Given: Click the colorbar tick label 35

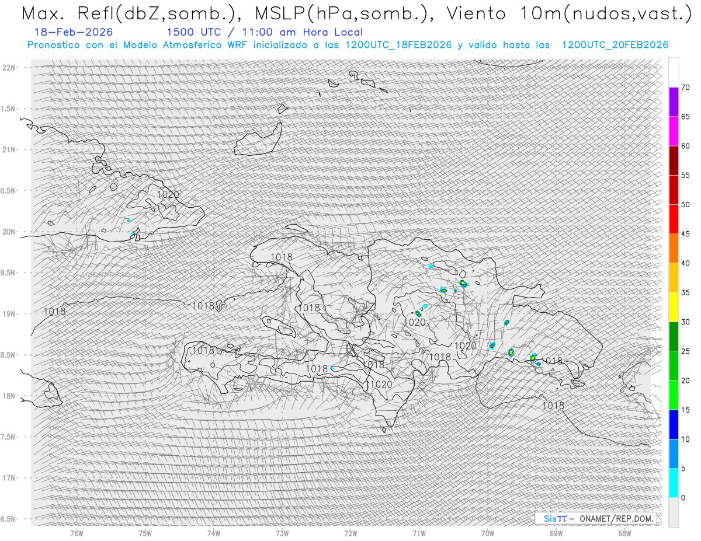Looking at the screenshot, I should 685,292.
